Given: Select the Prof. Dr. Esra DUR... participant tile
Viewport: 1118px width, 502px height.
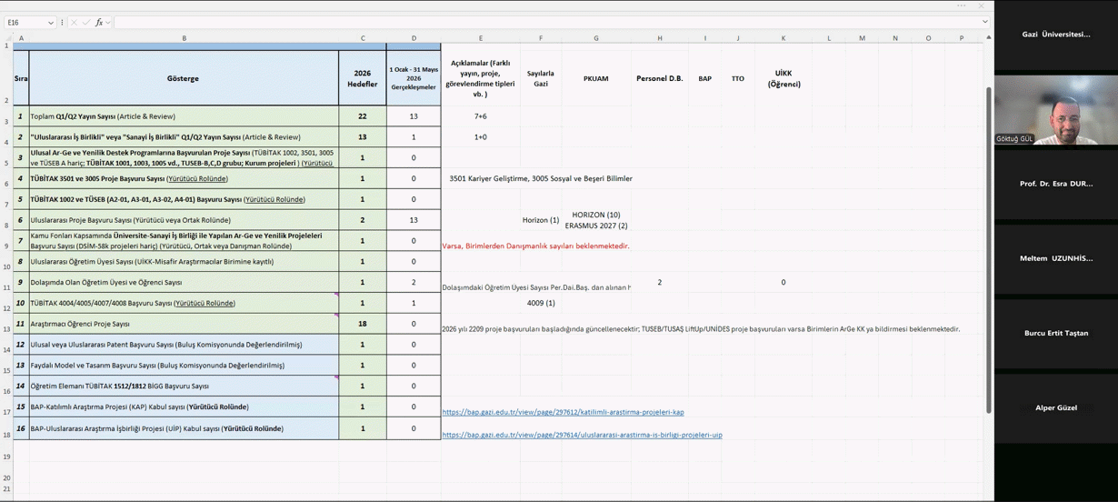Looking at the screenshot, I should (x=1056, y=184).
